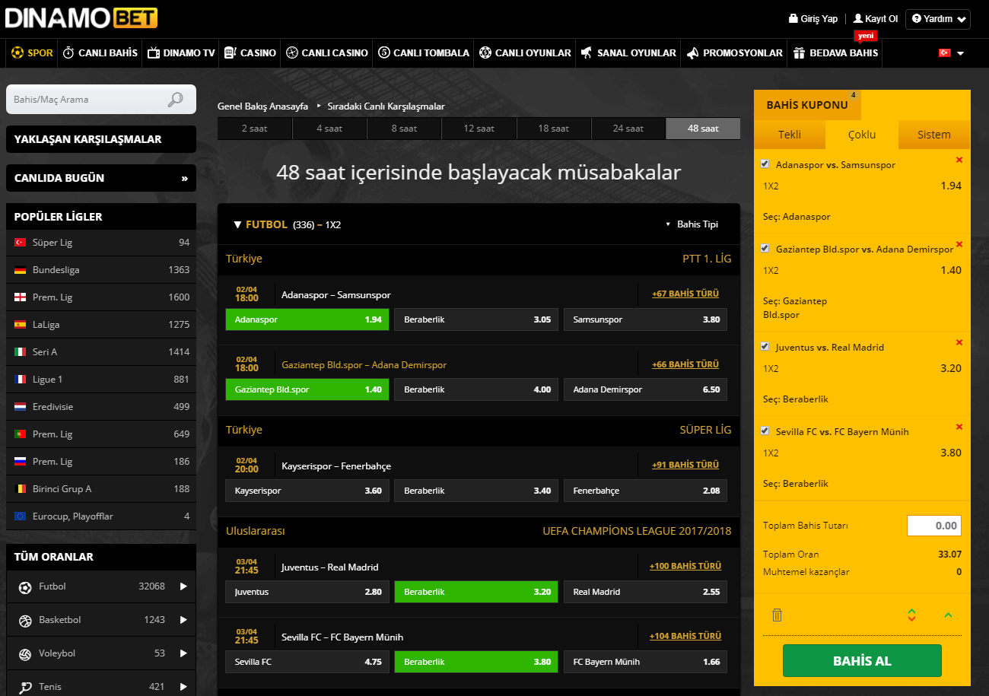Open Canlı Casino section
This screenshot has height=696, width=989.
click(x=327, y=53)
